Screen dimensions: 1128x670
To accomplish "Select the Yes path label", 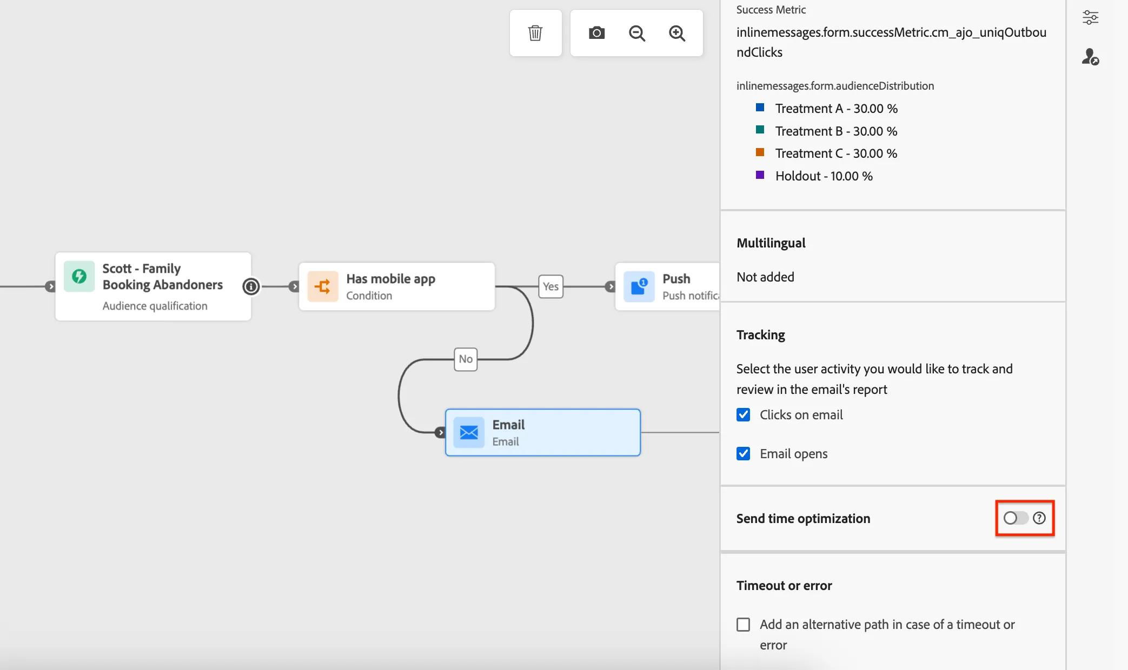I will pyautogui.click(x=550, y=286).
